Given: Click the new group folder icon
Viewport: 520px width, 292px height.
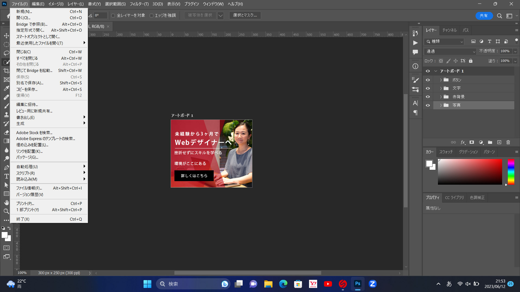Looking at the screenshot, I should tap(490, 142).
